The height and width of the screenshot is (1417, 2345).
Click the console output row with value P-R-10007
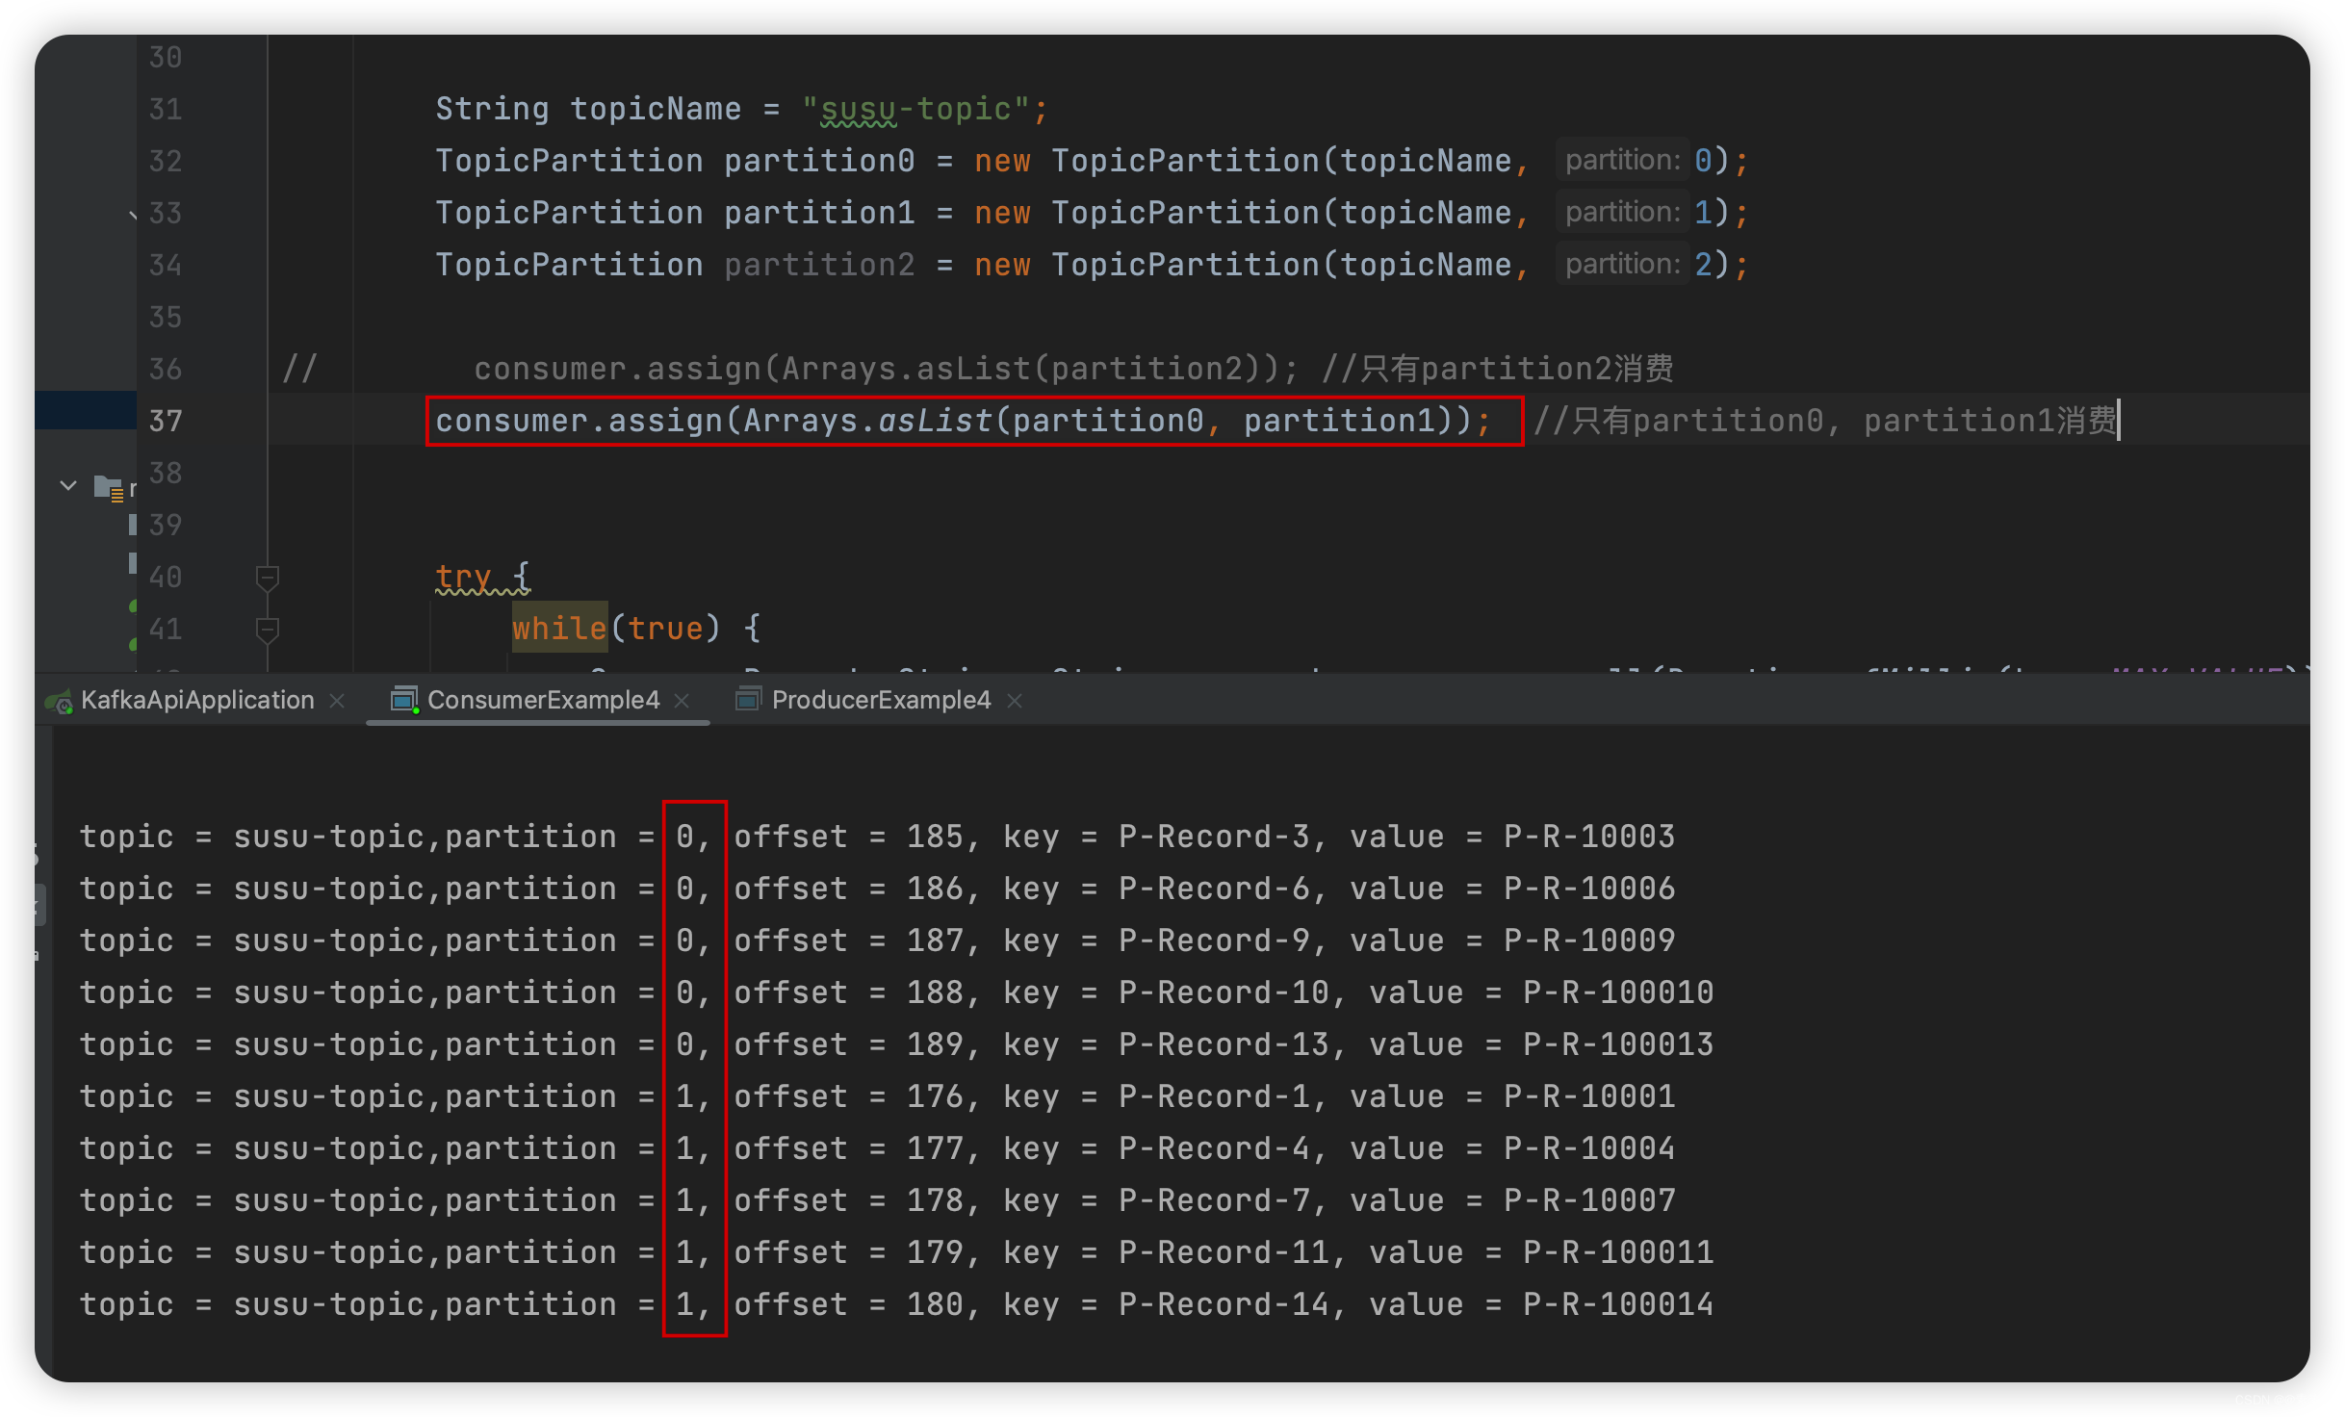pos(877,1200)
